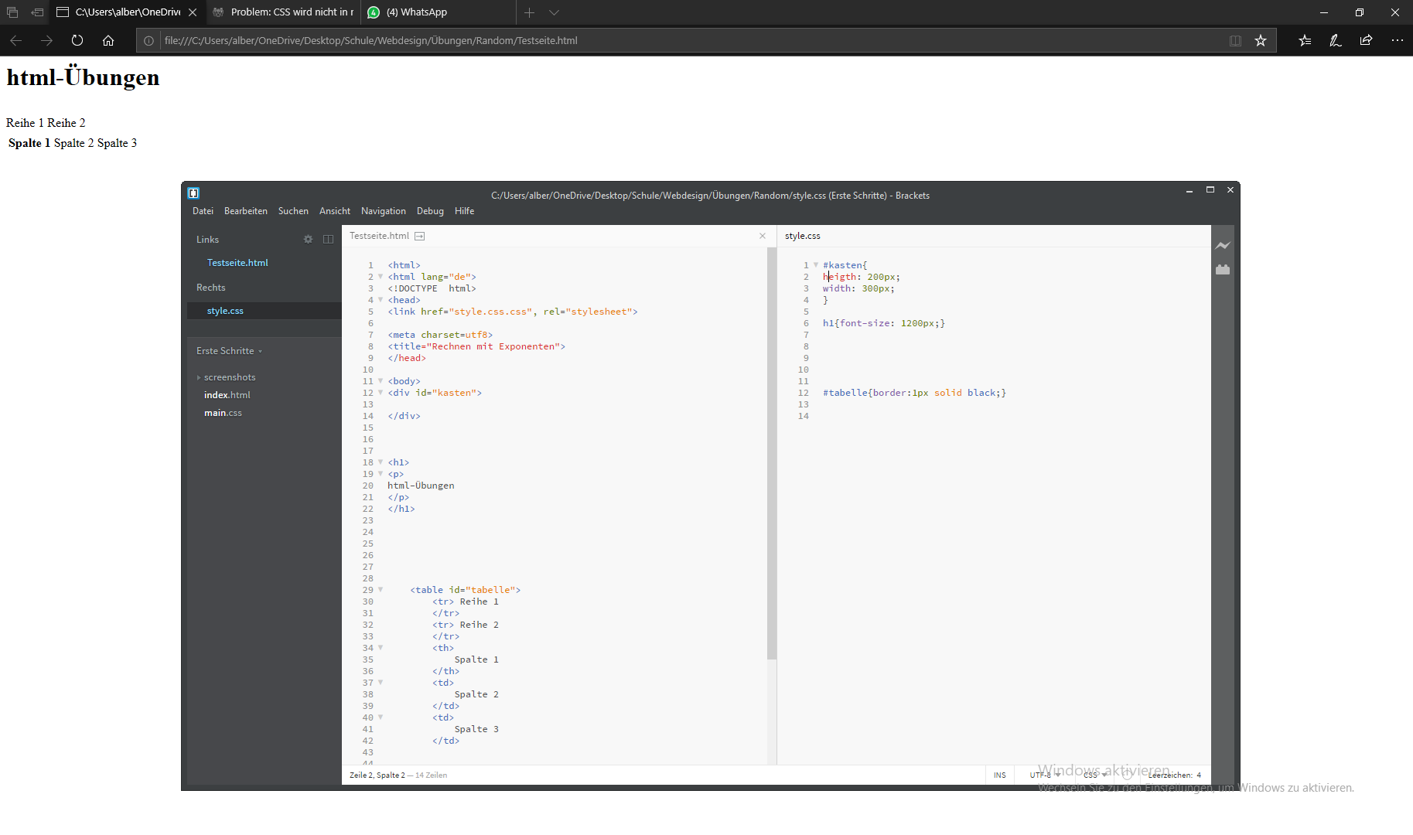Select Testseite.html in the working files list

(237, 263)
